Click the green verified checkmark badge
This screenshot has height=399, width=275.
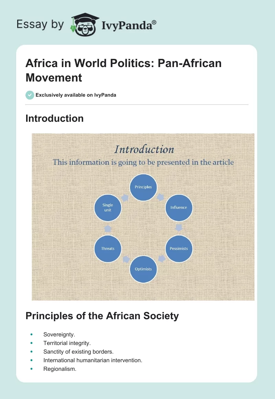click(x=30, y=95)
